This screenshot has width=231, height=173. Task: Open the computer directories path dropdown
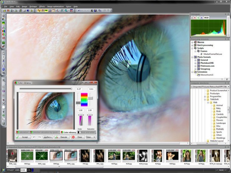pos(228,87)
